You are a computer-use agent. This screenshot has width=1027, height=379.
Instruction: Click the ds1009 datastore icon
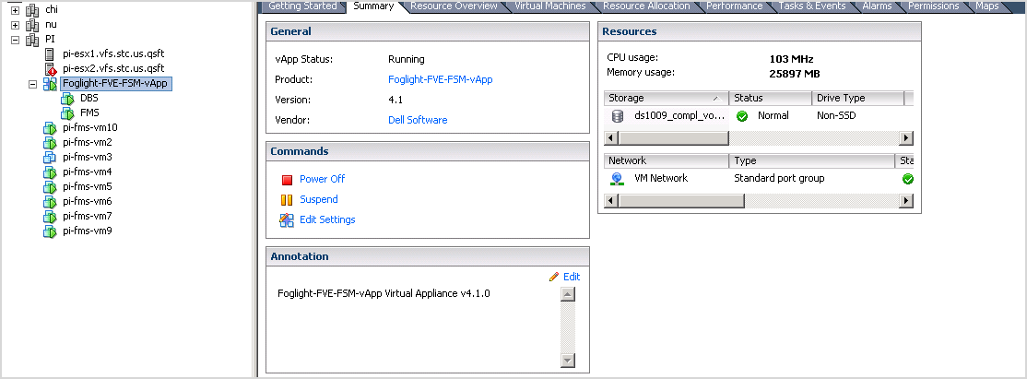click(x=618, y=116)
